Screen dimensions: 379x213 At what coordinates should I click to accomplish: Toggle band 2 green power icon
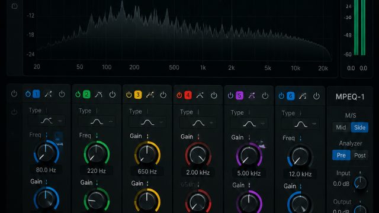pyautogui.click(x=78, y=94)
